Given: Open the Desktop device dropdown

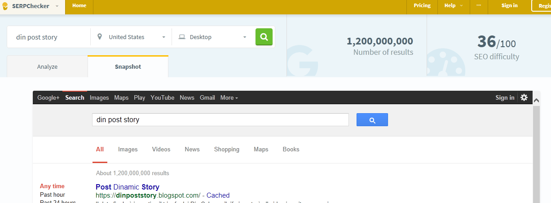Looking at the screenshot, I should pos(212,37).
